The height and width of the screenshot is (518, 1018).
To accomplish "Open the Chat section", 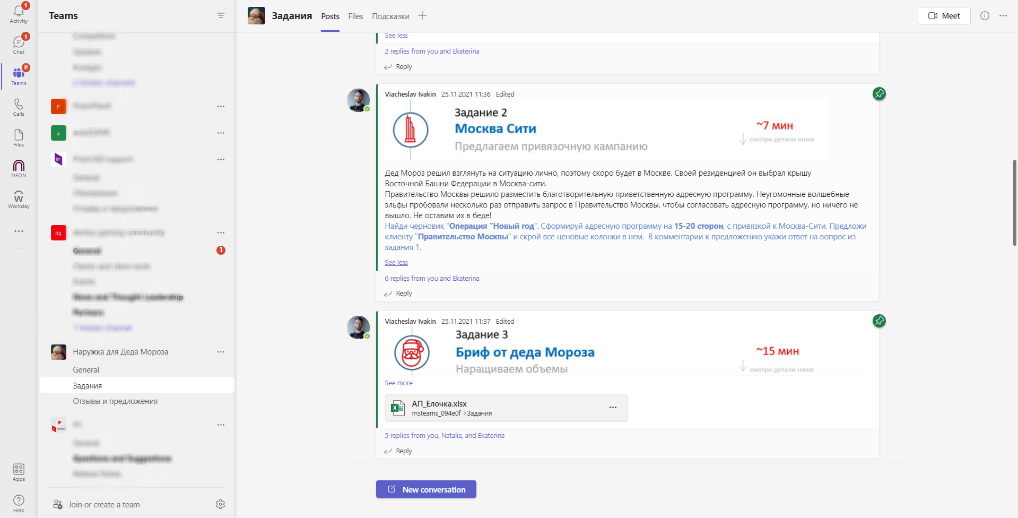I will 19,45.
